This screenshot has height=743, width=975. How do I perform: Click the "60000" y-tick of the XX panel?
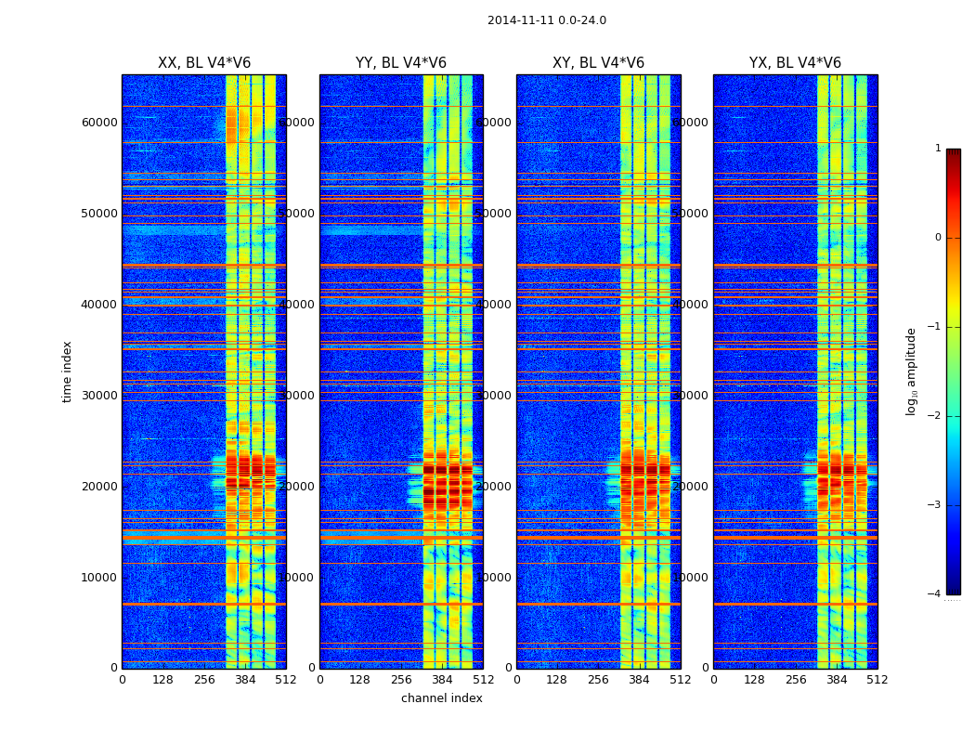pos(99,123)
